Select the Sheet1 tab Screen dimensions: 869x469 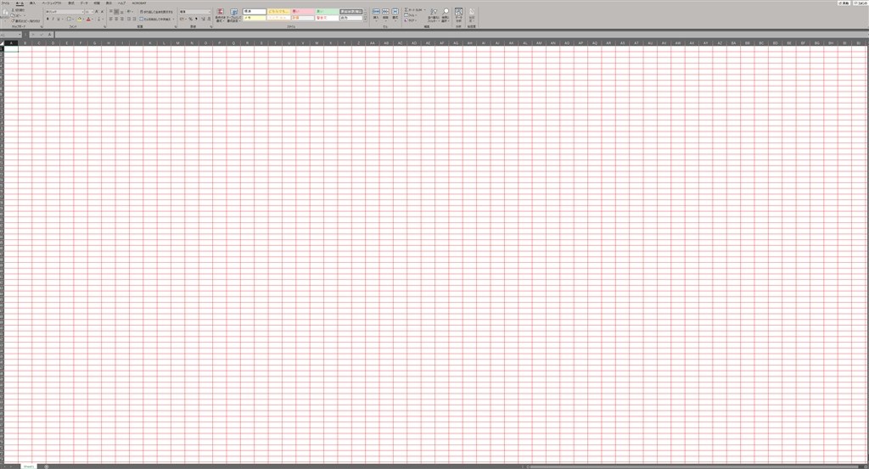click(28, 466)
